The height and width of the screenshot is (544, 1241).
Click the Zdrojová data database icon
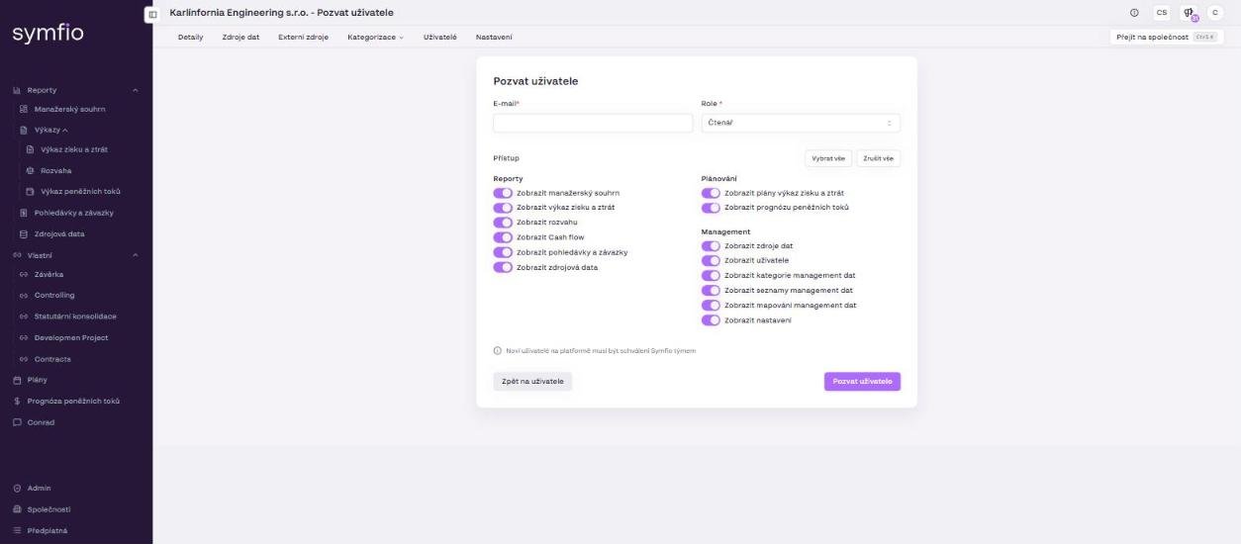25,233
